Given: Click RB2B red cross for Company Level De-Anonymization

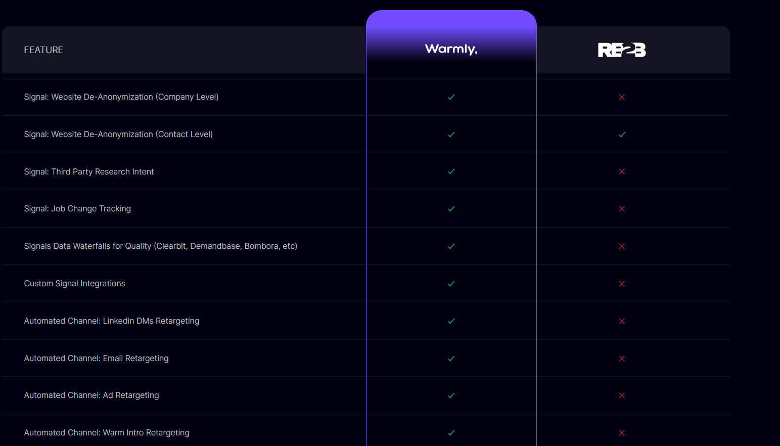Looking at the screenshot, I should [622, 97].
